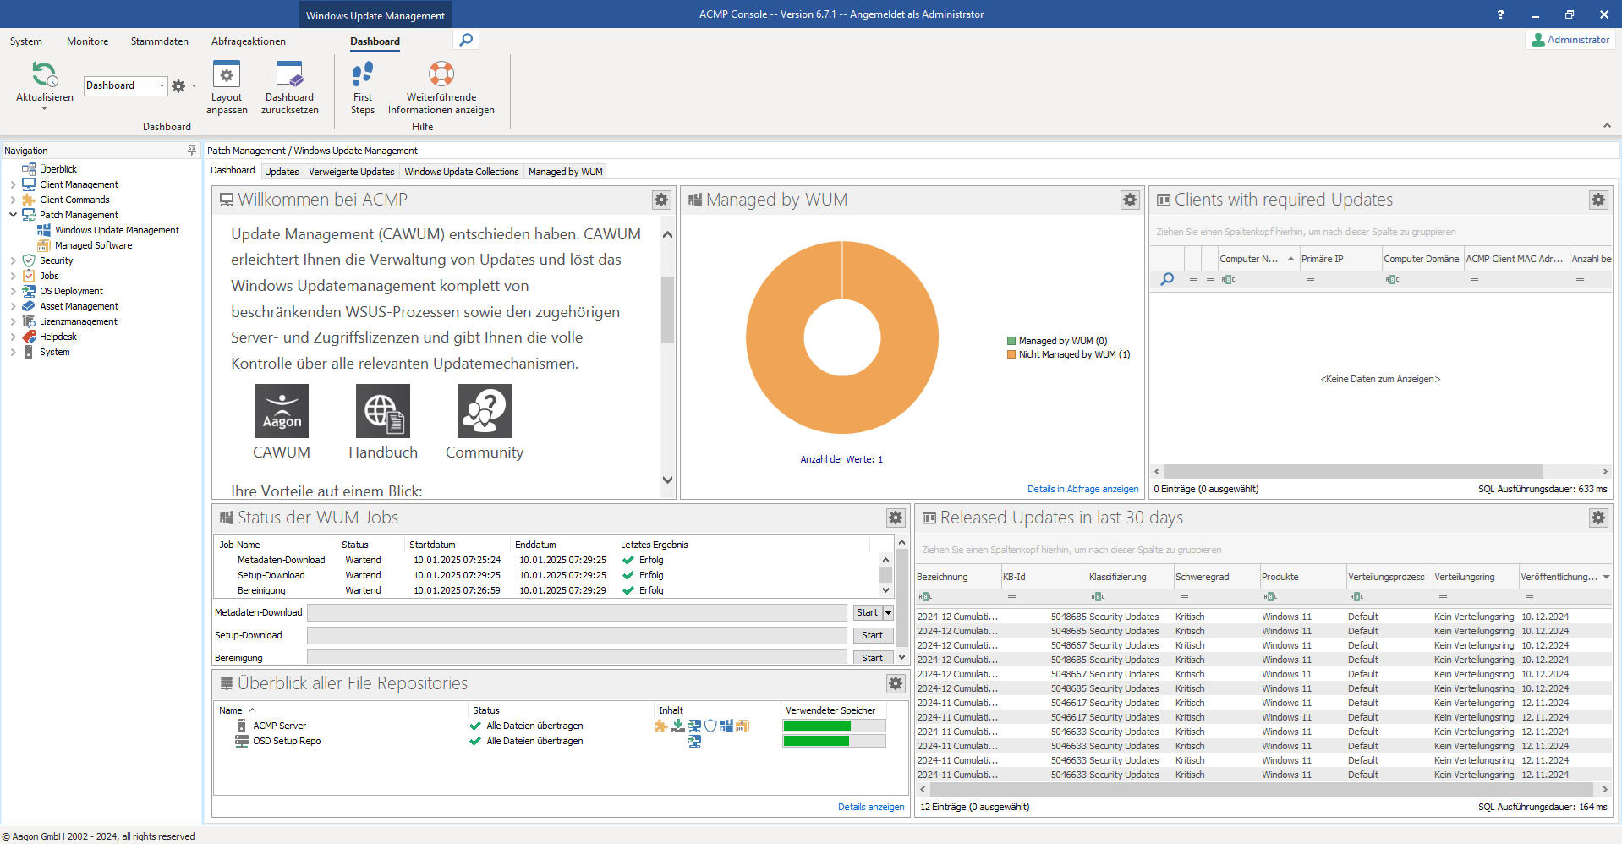Open the Stammdaten menu

click(x=159, y=41)
